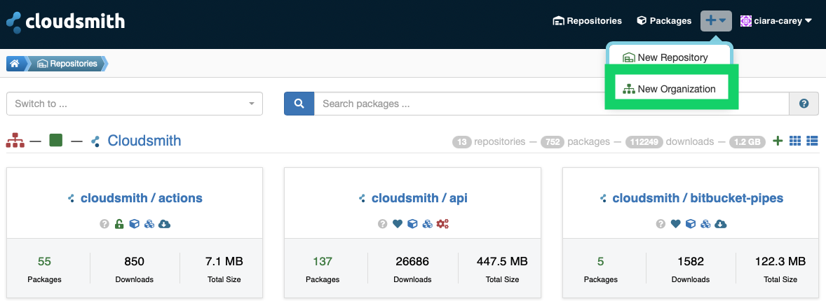Open the cloudsmith / api repository link
Screen dimensions: 826x301
pos(419,198)
